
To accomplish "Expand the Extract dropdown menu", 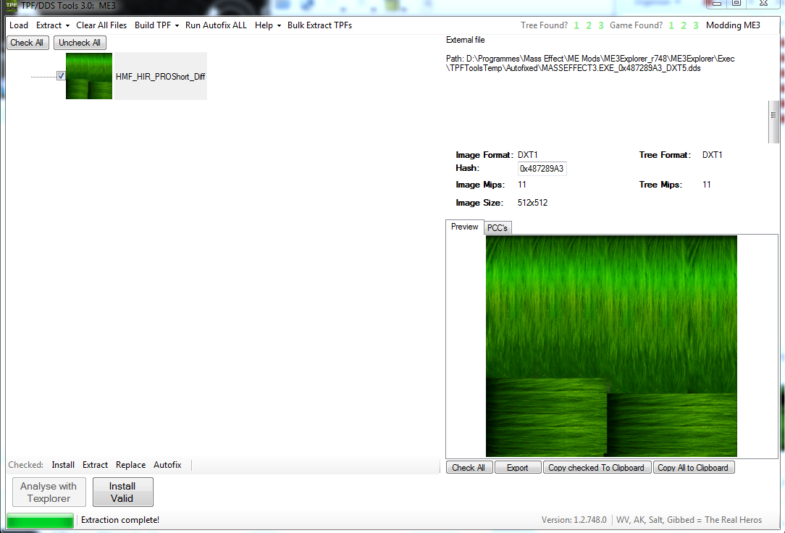I will [x=53, y=25].
